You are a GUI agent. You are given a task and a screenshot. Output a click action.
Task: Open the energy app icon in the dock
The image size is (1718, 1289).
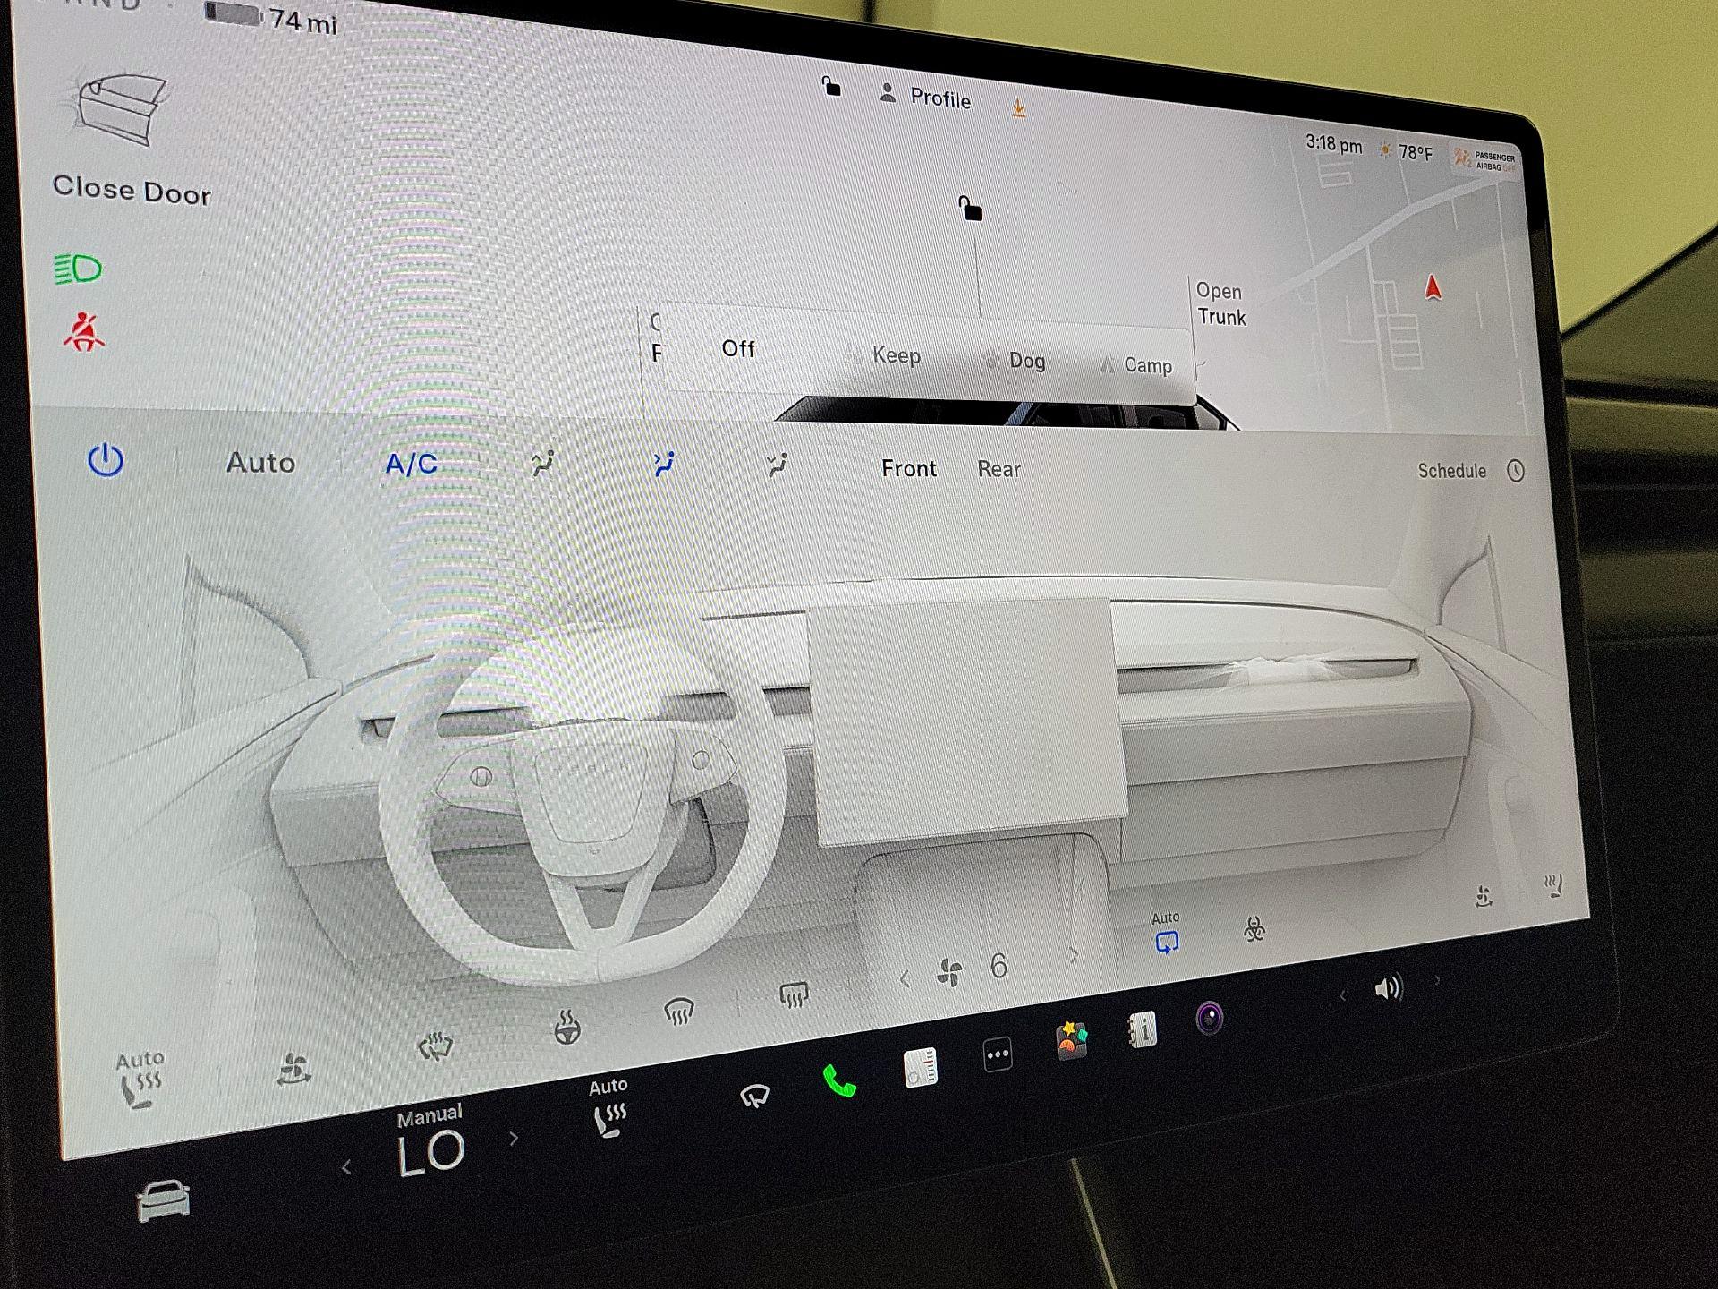(920, 1067)
